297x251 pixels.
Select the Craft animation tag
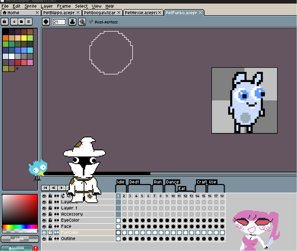tap(202, 182)
